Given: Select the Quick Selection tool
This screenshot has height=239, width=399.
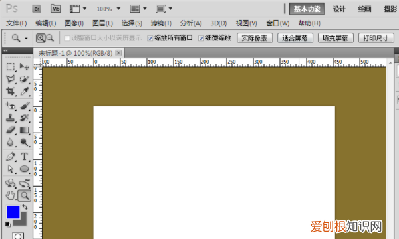Looking at the screenshot, I should point(25,79).
